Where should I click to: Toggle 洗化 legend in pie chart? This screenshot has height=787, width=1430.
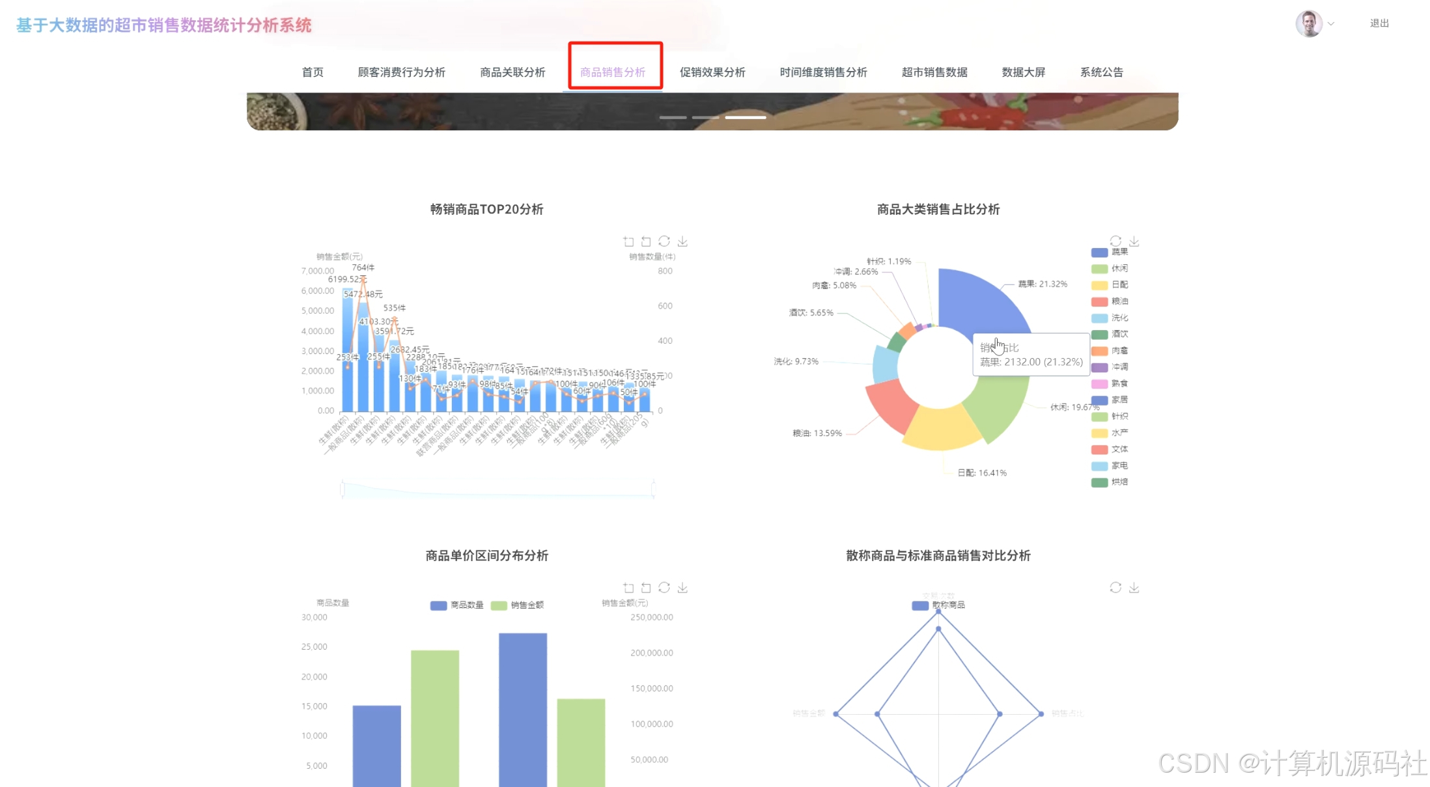tap(1110, 318)
